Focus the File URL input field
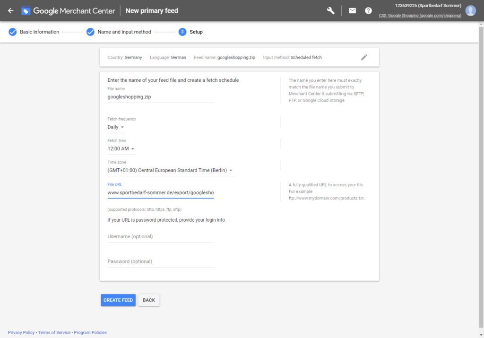 coord(161,193)
